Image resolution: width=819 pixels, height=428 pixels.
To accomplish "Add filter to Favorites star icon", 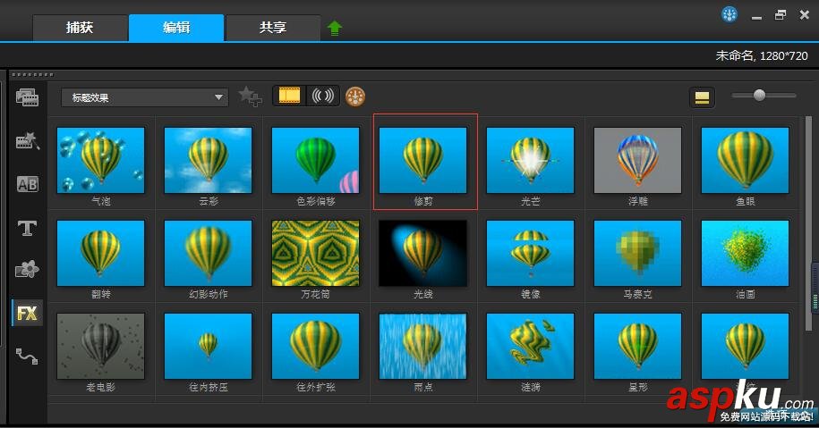I will click(251, 97).
